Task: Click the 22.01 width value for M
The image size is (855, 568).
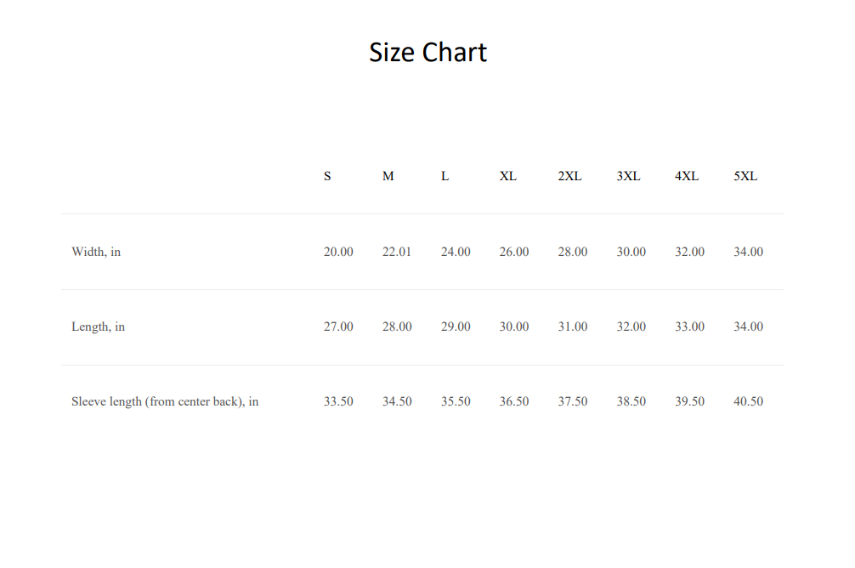Action: tap(396, 252)
